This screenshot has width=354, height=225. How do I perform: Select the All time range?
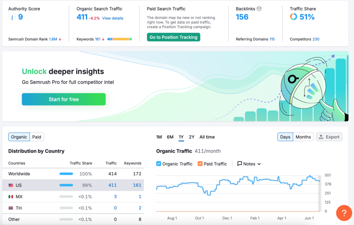[207, 137]
